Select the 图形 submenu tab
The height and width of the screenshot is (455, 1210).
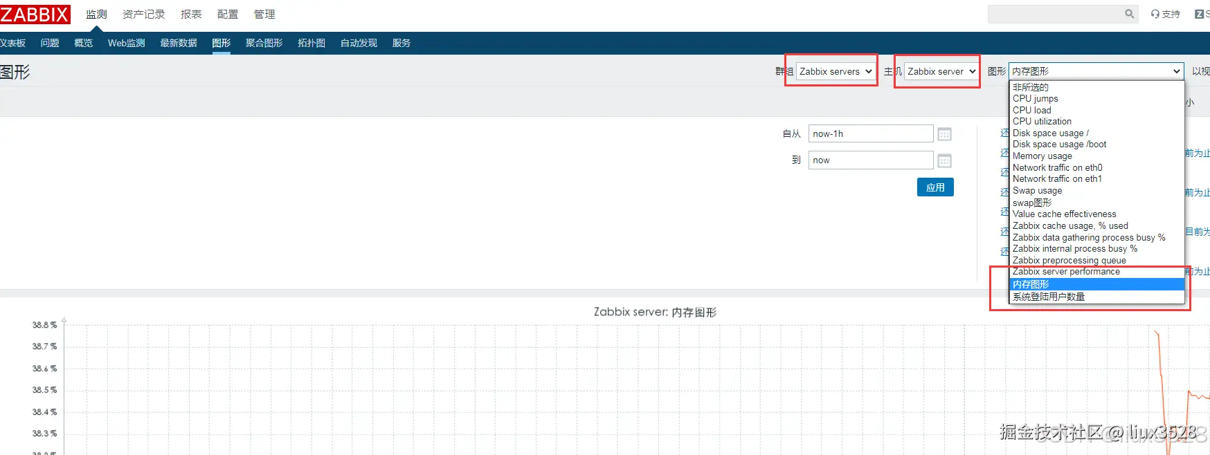pyautogui.click(x=222, y=43)
